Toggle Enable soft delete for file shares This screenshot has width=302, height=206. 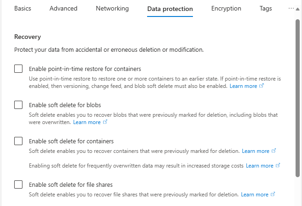click(x=18, y=184)
